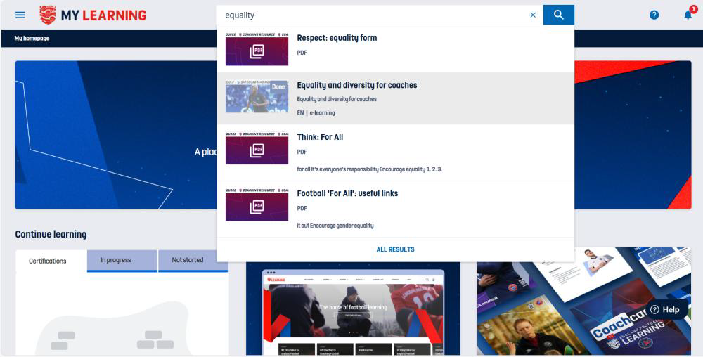Switch to the Not started tab

[193, 260]
